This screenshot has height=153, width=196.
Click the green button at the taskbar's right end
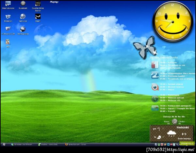[187, 144]
